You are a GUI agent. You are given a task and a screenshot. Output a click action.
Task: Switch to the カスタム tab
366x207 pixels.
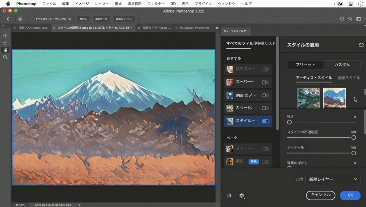tap(342, 65)
